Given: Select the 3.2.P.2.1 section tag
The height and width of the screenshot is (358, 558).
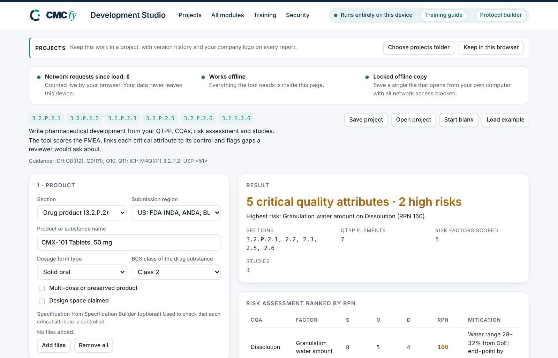Looking at the screenshot, I should click(x=46, y=118).
